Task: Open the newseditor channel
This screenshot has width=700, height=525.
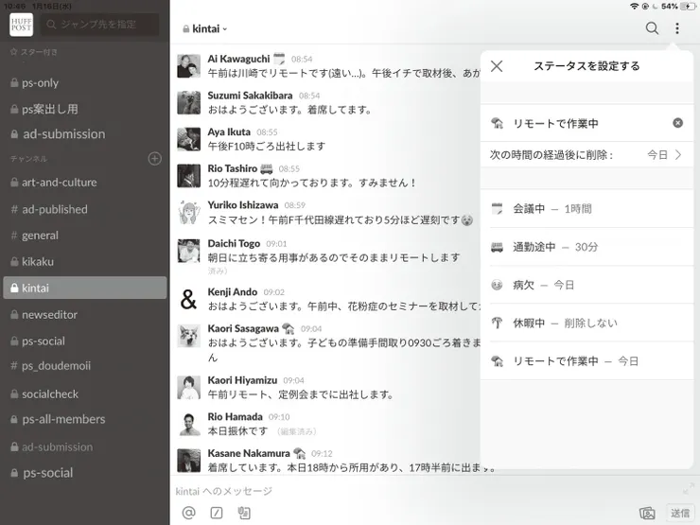Action: [85, 315]
